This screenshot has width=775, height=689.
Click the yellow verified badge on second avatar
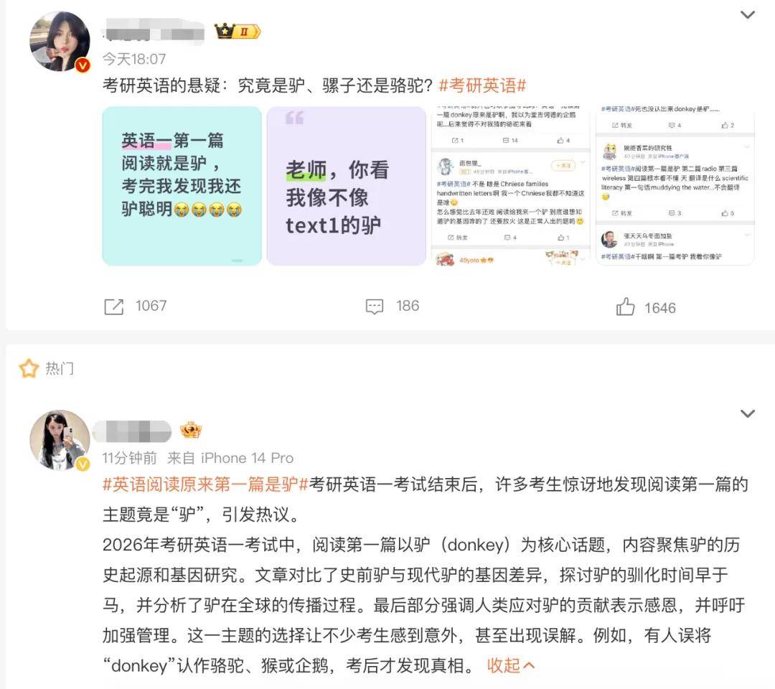[x=83, y=464]
